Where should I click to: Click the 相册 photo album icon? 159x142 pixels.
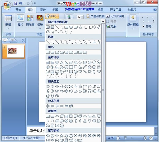click(40, 18)
